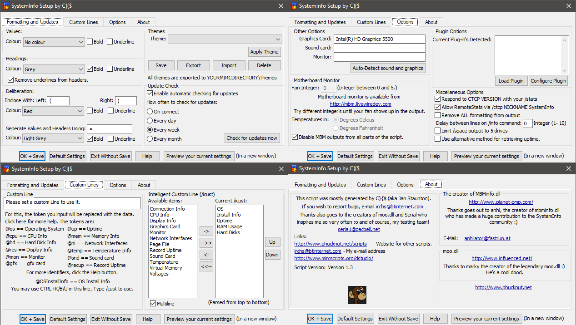The height and width of the screenshot is (325, 576).
Task: Click the -> button to add selected item
Action: [206, 231]
